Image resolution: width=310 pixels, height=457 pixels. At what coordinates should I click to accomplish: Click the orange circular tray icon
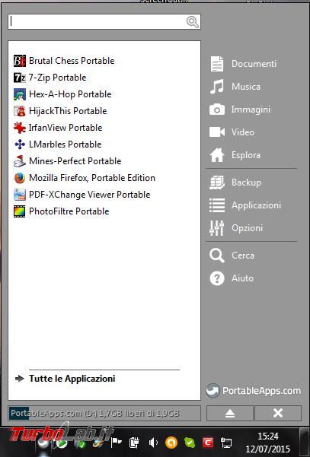coord(171,443)
